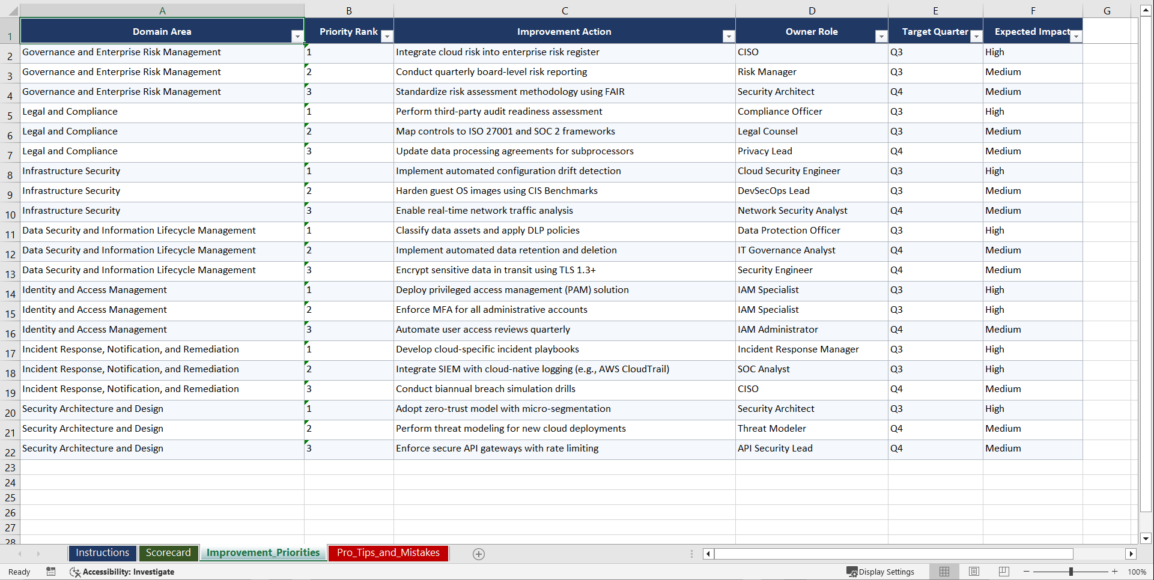Screen dimensions: 1154x580
Task: Switch to Normal view in the status bar
Action: pyautogui.click(x=944, y=572)
